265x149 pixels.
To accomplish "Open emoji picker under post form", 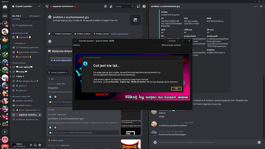I will point(50,41).
